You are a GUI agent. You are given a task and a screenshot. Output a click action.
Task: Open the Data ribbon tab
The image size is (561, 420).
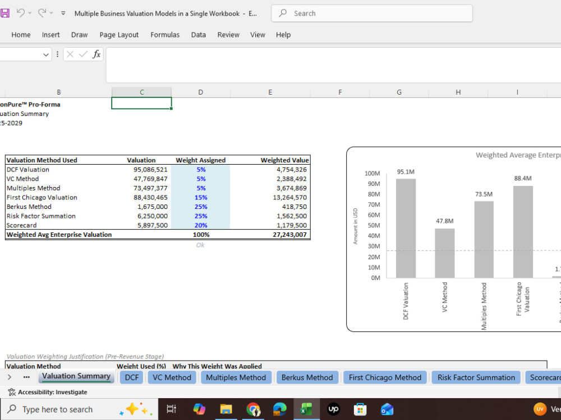[198, 35]
